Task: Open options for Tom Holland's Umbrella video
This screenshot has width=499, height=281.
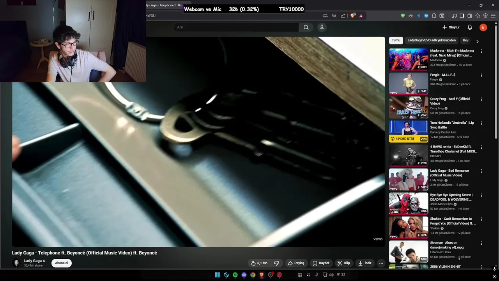Action: [481, 123]
